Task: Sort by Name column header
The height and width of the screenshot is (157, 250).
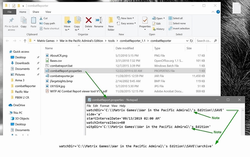Action: coord(49,48)
